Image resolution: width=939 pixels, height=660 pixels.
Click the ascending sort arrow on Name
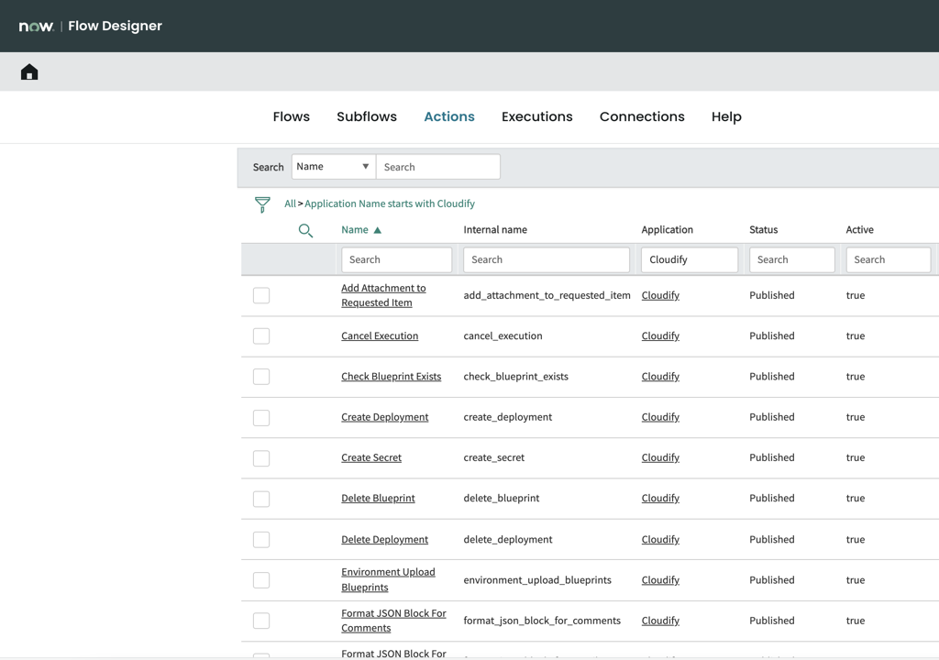pyautogui.click(x=377, y=230)
